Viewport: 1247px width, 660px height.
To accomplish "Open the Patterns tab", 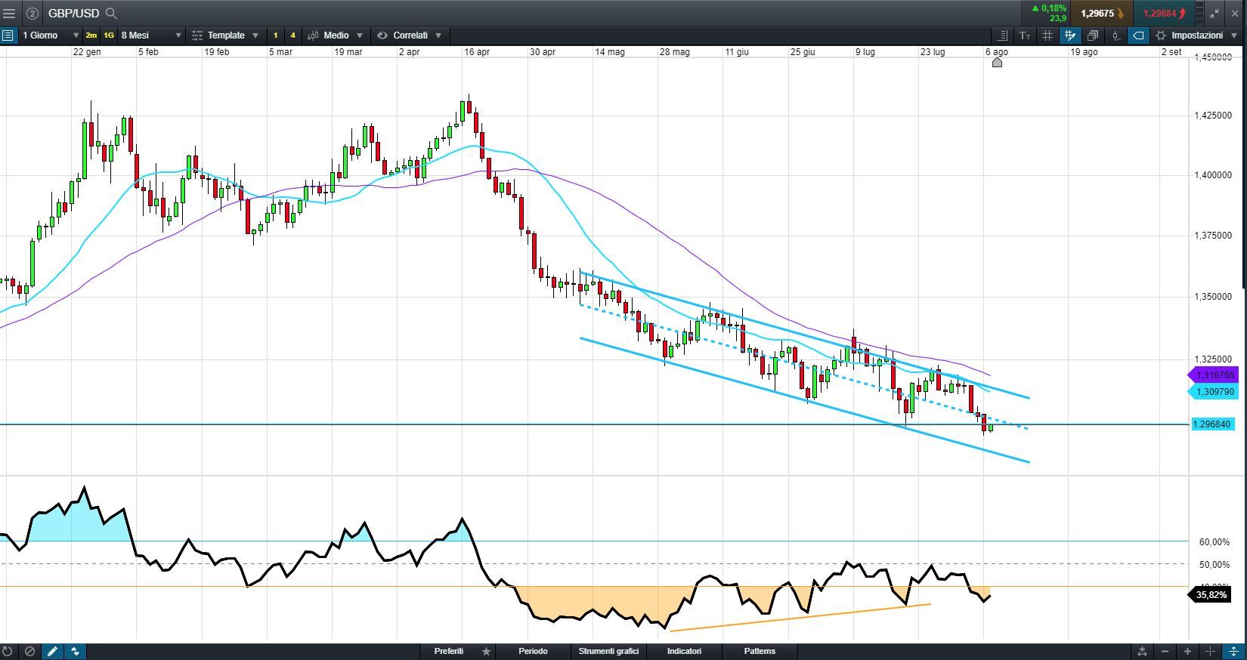I will pos(760,651).
